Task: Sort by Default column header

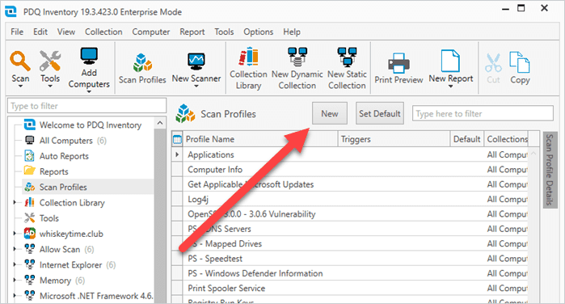Action: pos(467,139)
